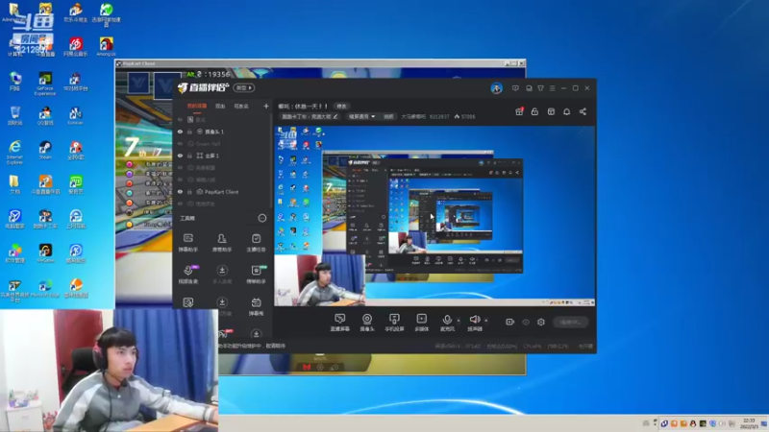
Task: Open the microphone tool with purple badge
Action: [x=187, y=275]
